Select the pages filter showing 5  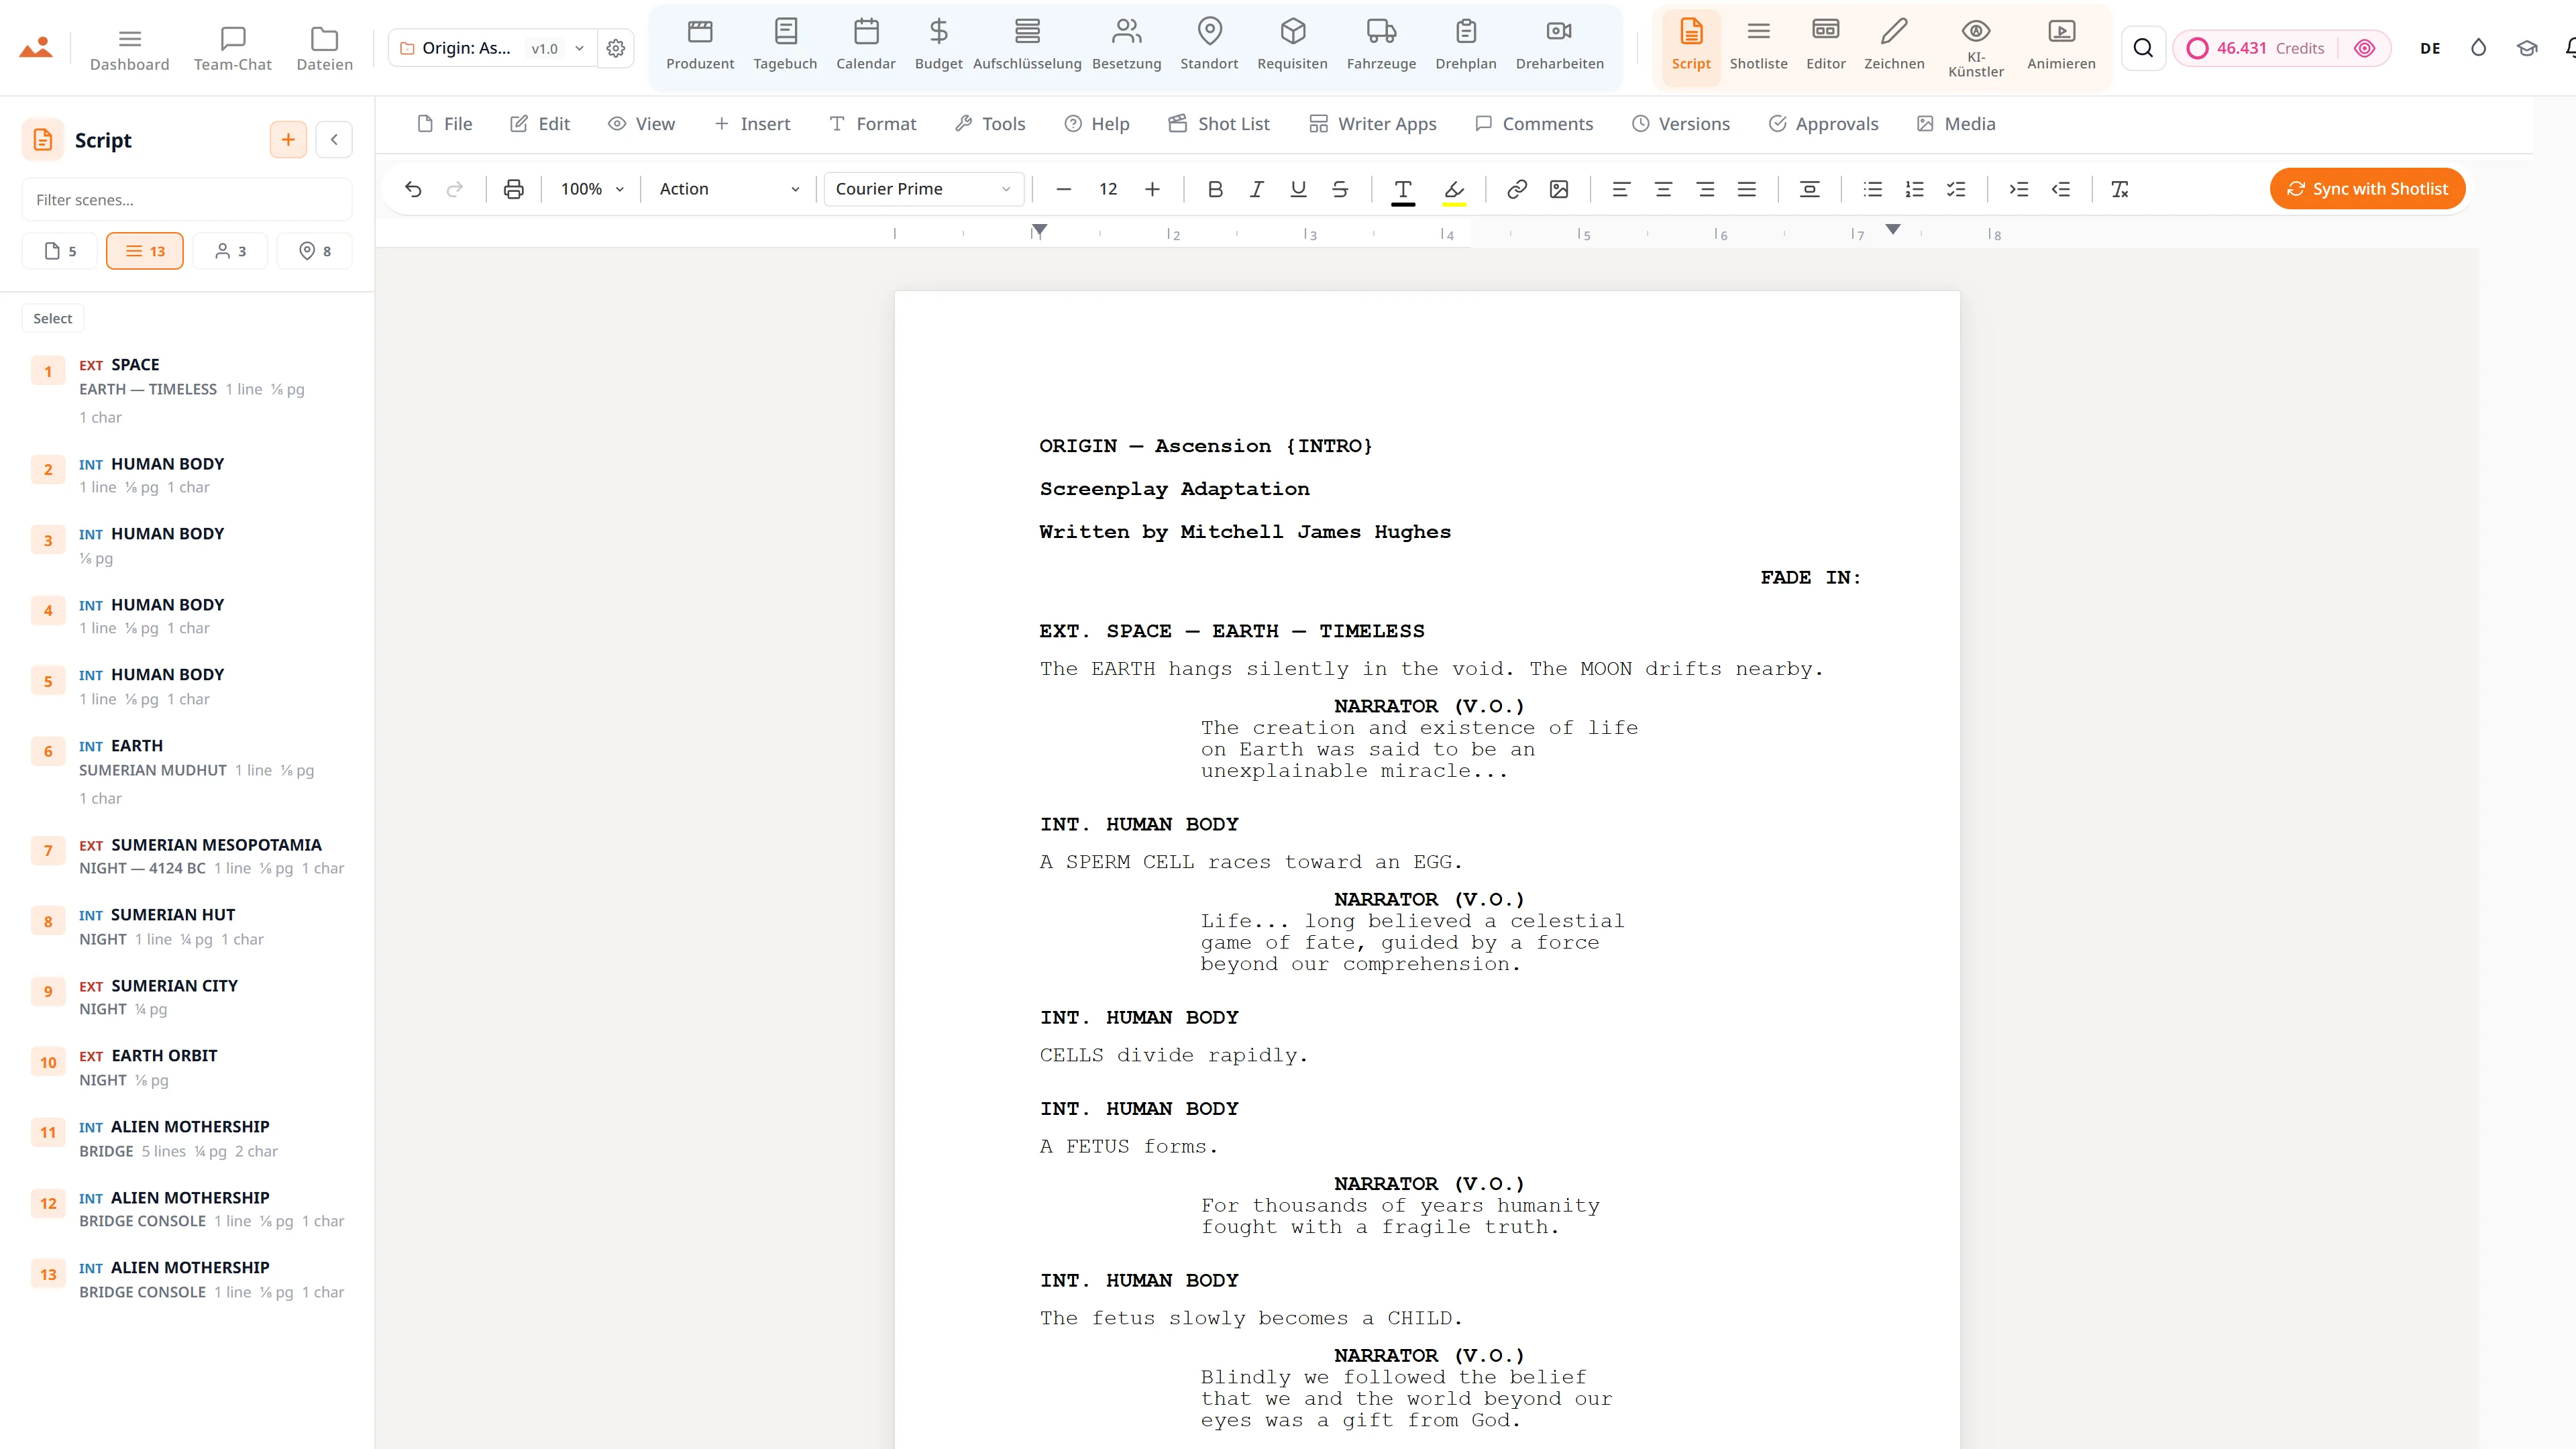tap(60, 251)
